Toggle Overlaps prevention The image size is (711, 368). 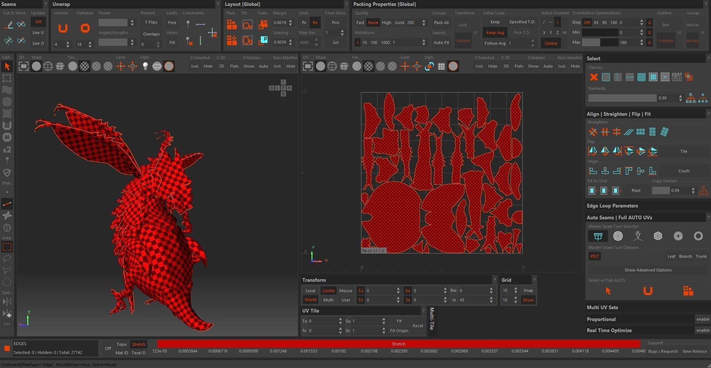tap(151, 34)
